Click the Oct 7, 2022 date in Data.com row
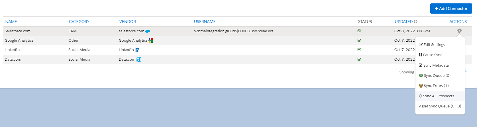Screen dimensions: 477x127 (405, 60)
